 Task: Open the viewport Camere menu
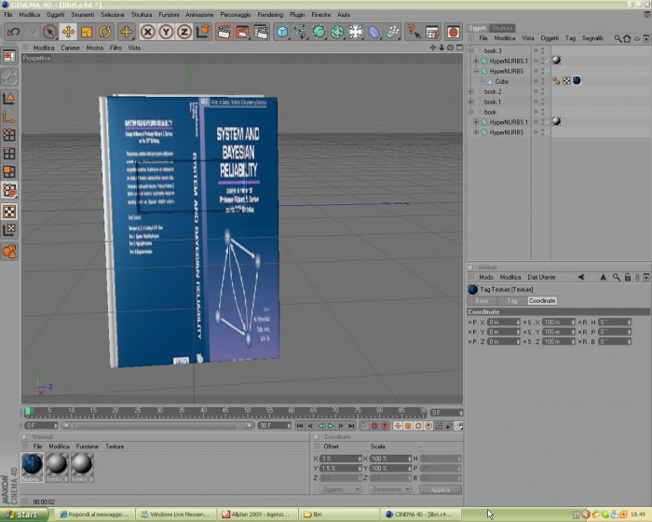[70, 48]
